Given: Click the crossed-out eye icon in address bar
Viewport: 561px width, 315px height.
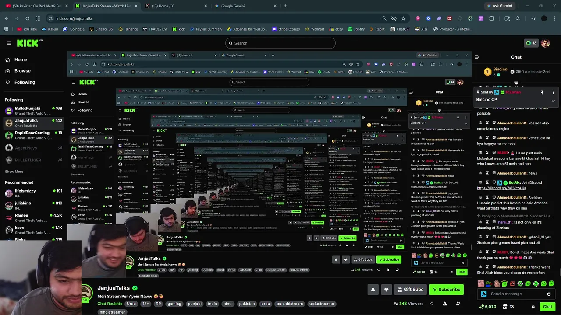Looking at the screenshot, I should [x=394, y=18].
